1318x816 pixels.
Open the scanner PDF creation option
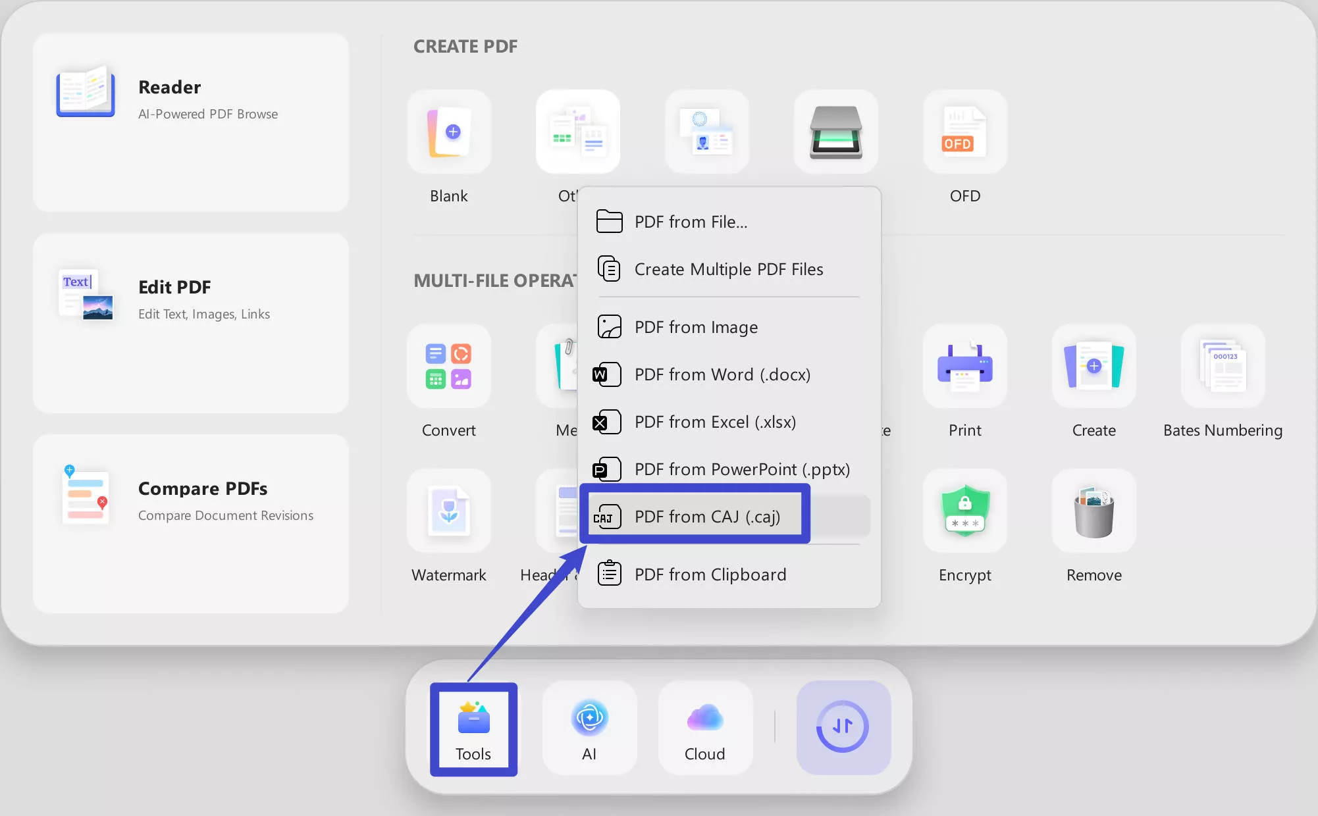pos(835,132)
